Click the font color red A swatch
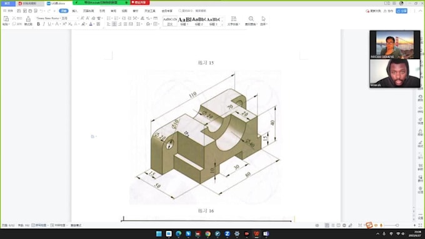 pyautogui.click(x=91, y=24)
